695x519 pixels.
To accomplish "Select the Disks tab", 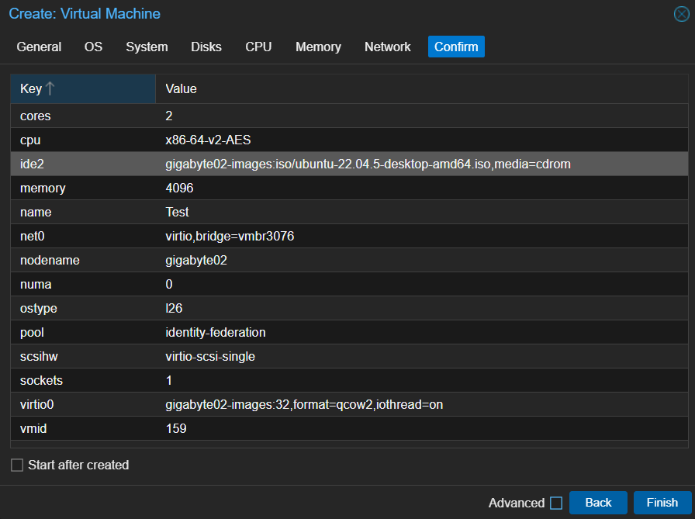I will 206,47.
